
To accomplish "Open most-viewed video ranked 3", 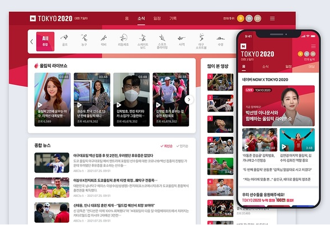I will (220, 124).
